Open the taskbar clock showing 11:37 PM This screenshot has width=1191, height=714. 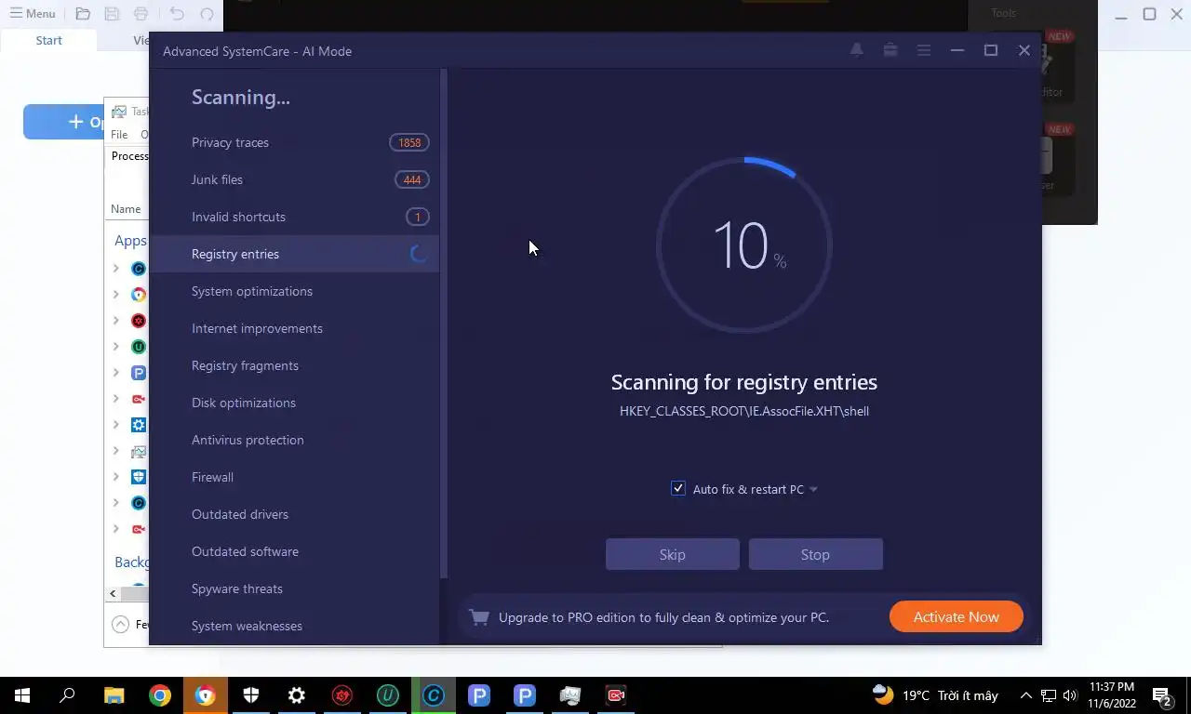tap(1112, 695)
